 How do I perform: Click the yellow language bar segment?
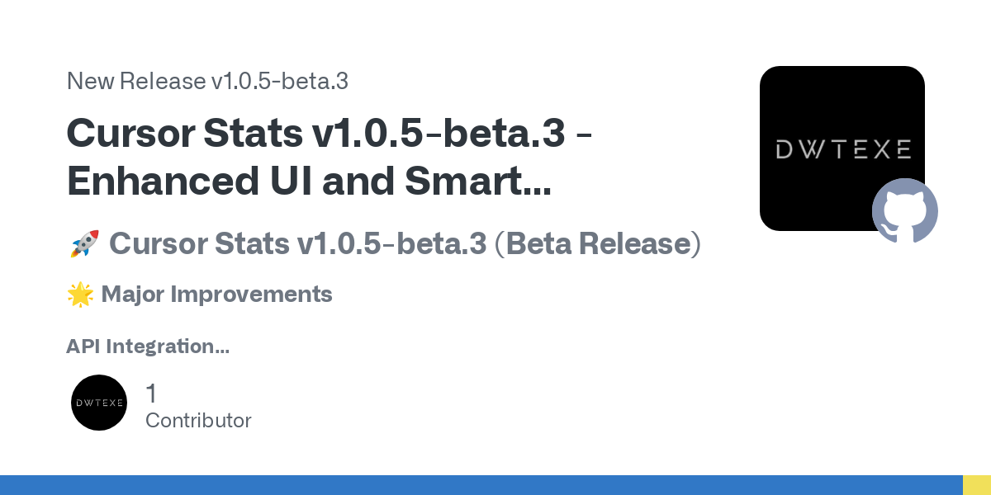[977, 485]
